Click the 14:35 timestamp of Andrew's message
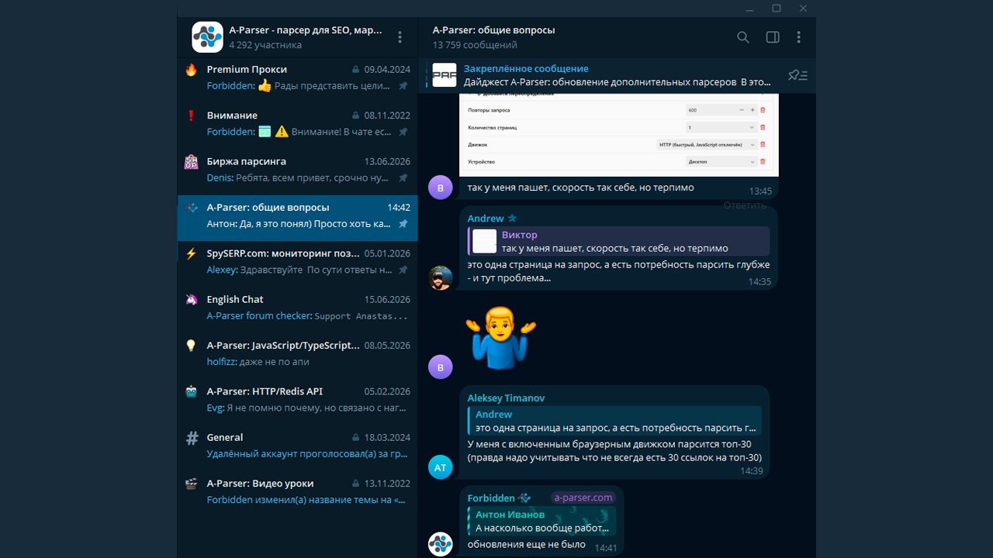 [759, 281]
